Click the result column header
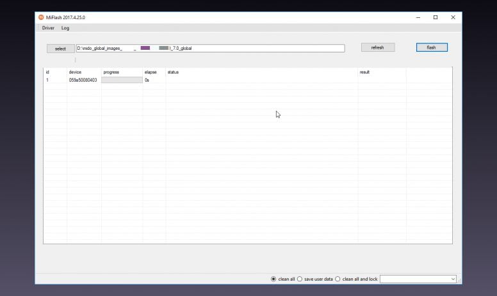Image resolution: width=497 pixels, height=296 pixels. coord(364,72)
